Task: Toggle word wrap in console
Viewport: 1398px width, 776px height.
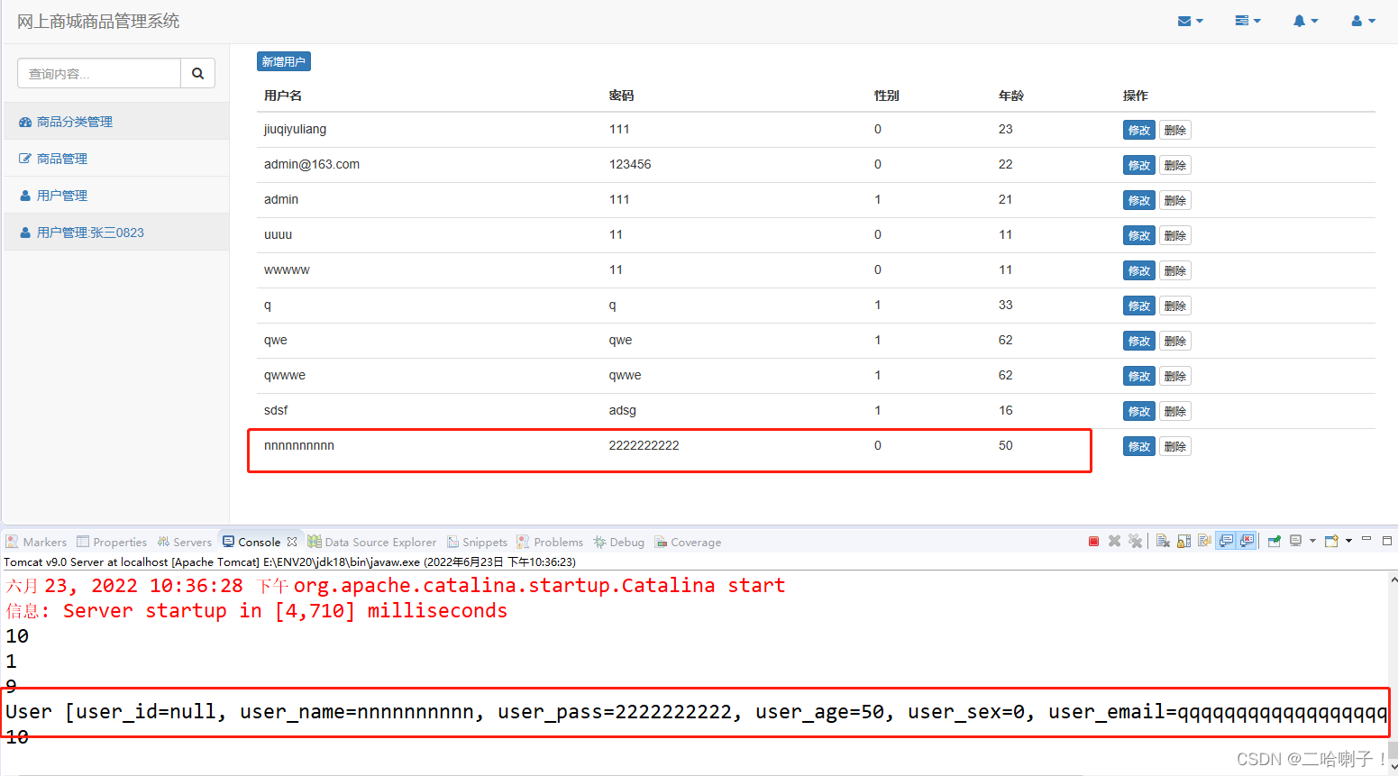Action: pyautogui.click(x=1204, y=541)
